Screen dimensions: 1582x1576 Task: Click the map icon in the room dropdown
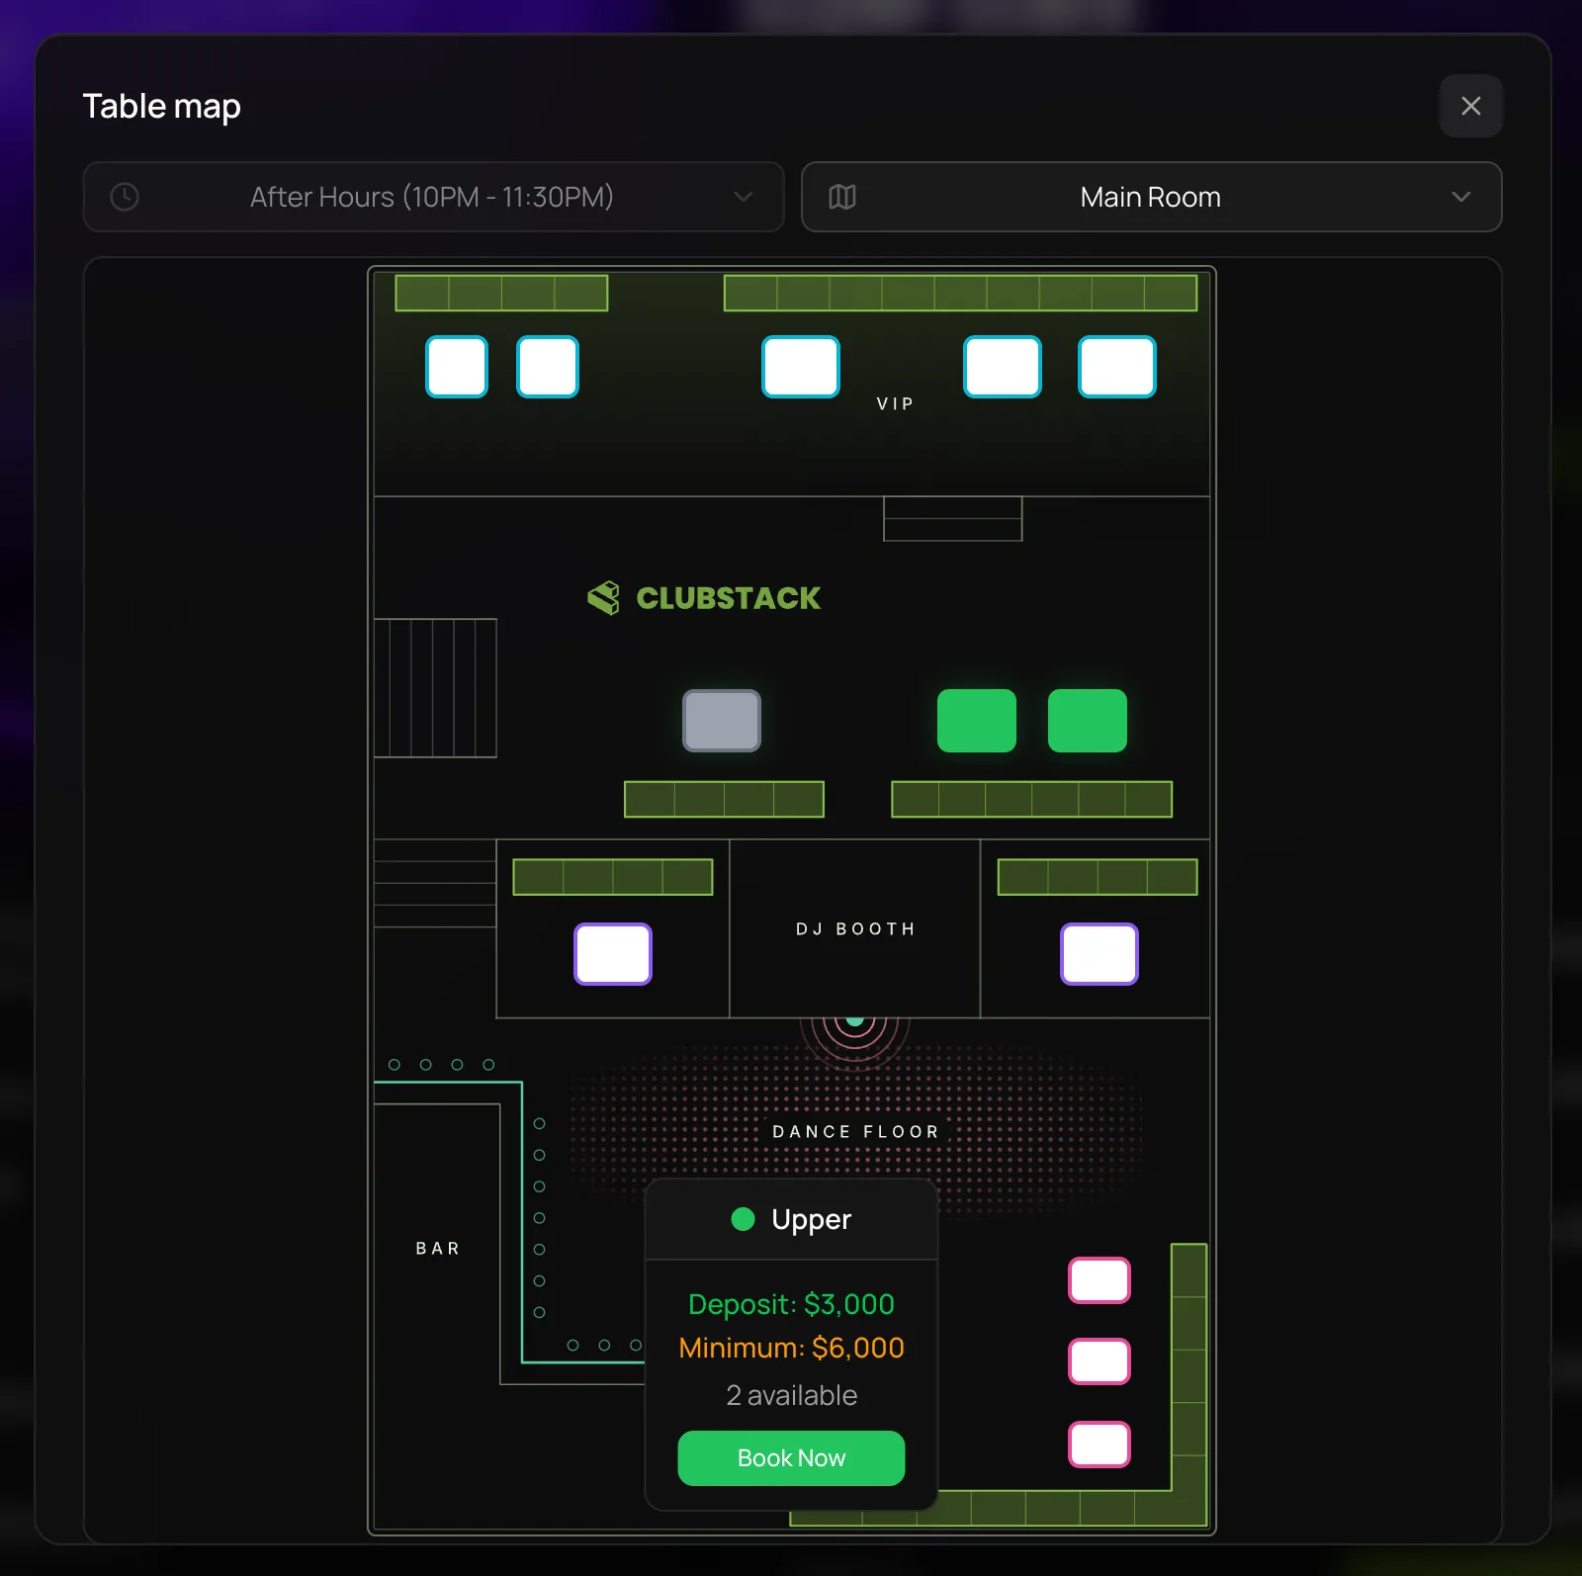coord(842,197)
